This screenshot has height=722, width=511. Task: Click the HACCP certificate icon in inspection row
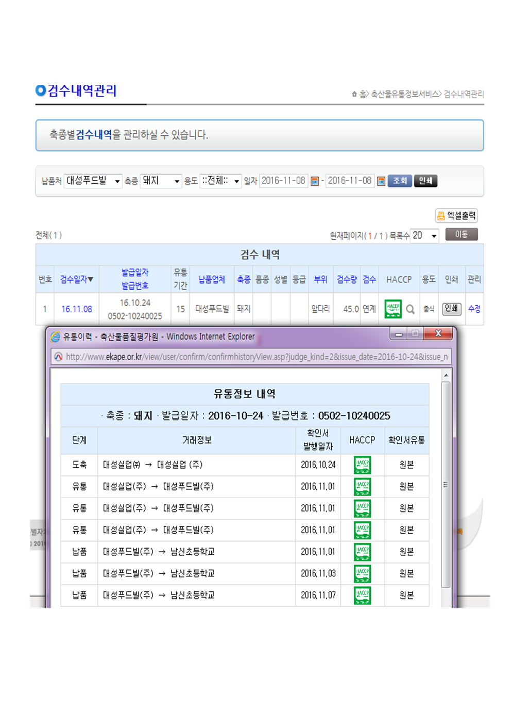click(x=393, y=309)
